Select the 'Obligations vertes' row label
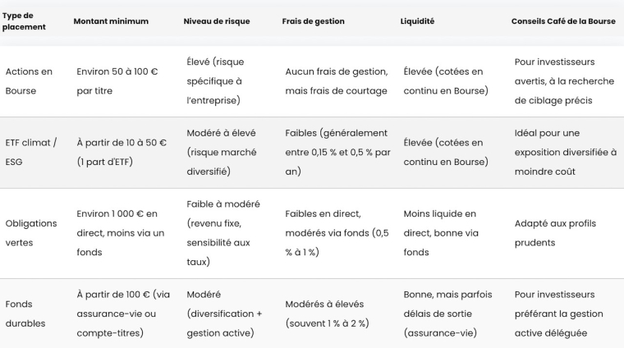 pos(31,233)
